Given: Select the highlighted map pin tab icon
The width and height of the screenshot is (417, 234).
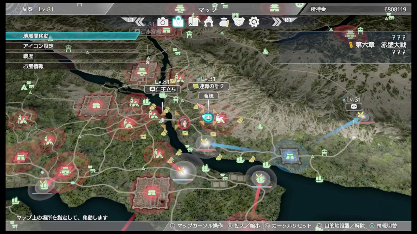Looking at the screenshot, I should pyautogui.click(x=178, y=22).
